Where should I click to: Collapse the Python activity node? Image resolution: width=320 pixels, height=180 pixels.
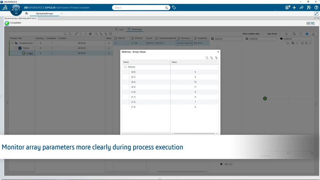tap(16, 48)
